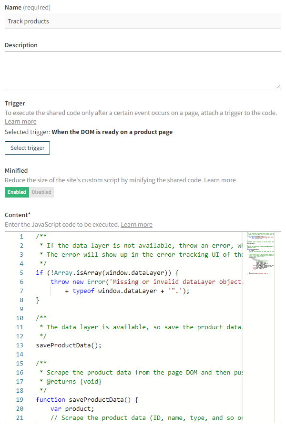Open the Minified Learn more link
The width and height of the screenshot is (286, 428).
220,180
